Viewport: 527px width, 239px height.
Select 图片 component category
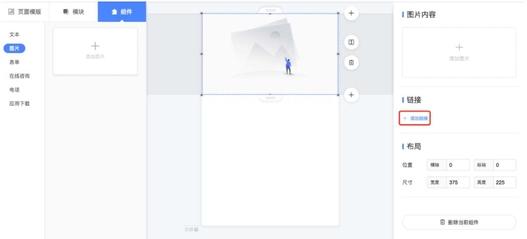pos(14,48)
